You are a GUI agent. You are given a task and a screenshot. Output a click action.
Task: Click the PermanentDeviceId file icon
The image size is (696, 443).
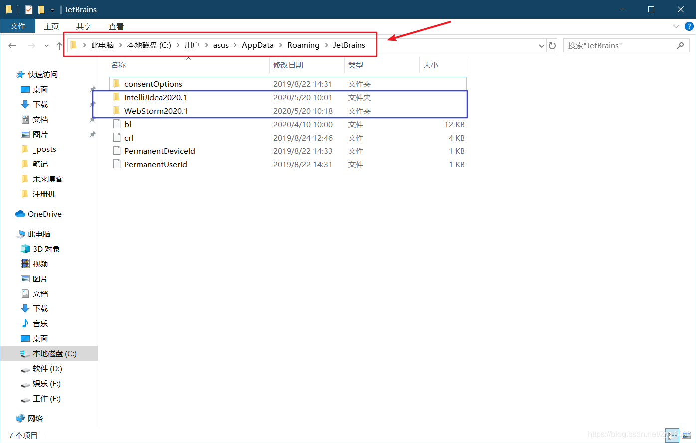click(x=117, y=151)
